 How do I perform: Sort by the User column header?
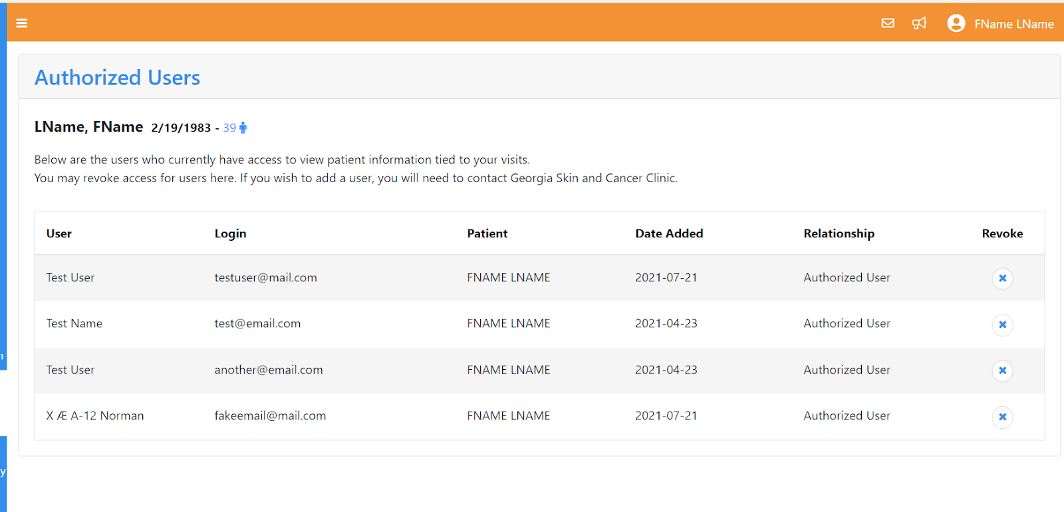[59, 233]
